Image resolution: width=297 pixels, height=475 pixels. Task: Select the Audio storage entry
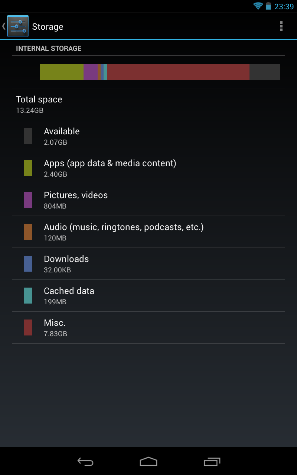148,232
